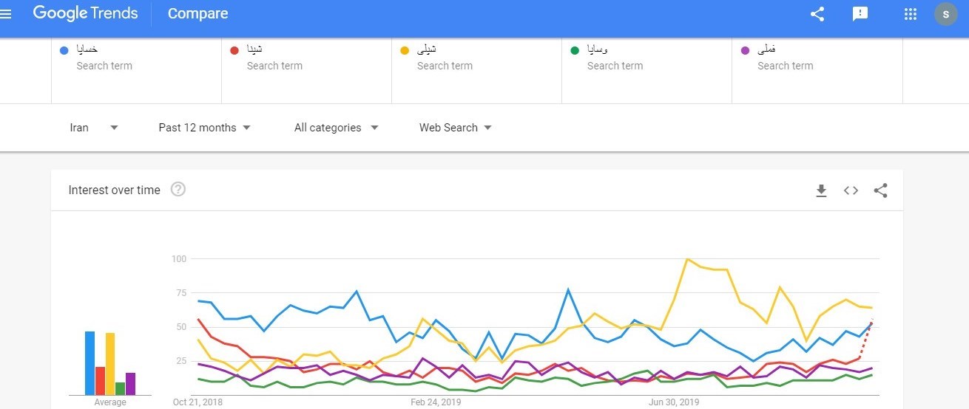Open the Past 12 months dropdown

[204, 128]
